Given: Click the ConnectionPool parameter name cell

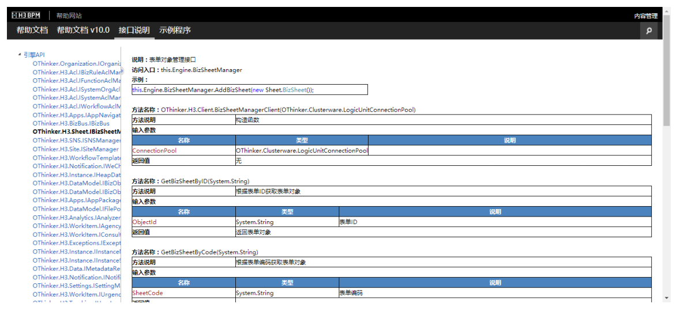Looking at the screenshot, I should coord(183,151).
